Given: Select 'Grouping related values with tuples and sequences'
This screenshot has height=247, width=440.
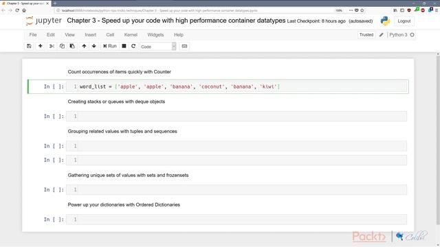Looking at the screenshot, I should (122, 131).
